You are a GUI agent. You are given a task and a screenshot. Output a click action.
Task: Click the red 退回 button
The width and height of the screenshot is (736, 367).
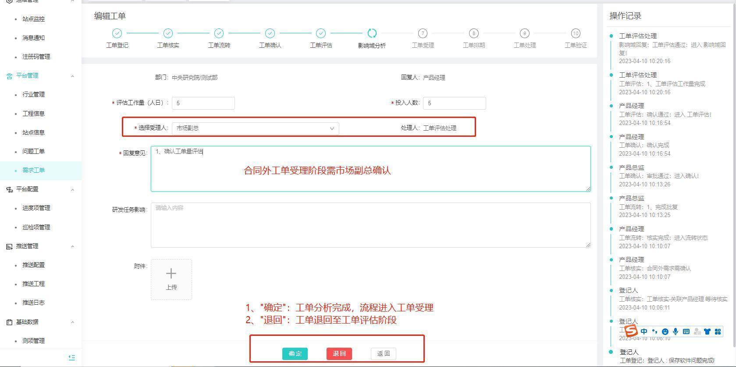point(339,353)
